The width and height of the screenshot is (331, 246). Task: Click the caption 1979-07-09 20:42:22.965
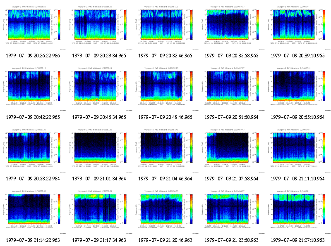33,117
